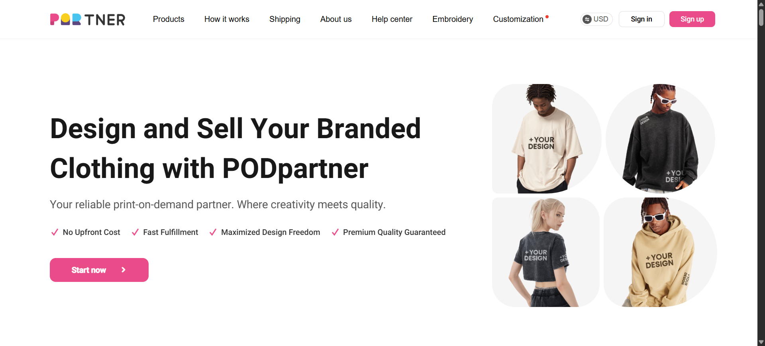Open the USD currency selector
The image size is (765, 346).
pyautogui.click(x=596, y=19)
